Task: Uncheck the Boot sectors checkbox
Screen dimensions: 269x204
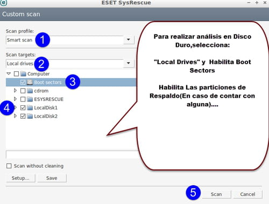Action: coord(23,83)
